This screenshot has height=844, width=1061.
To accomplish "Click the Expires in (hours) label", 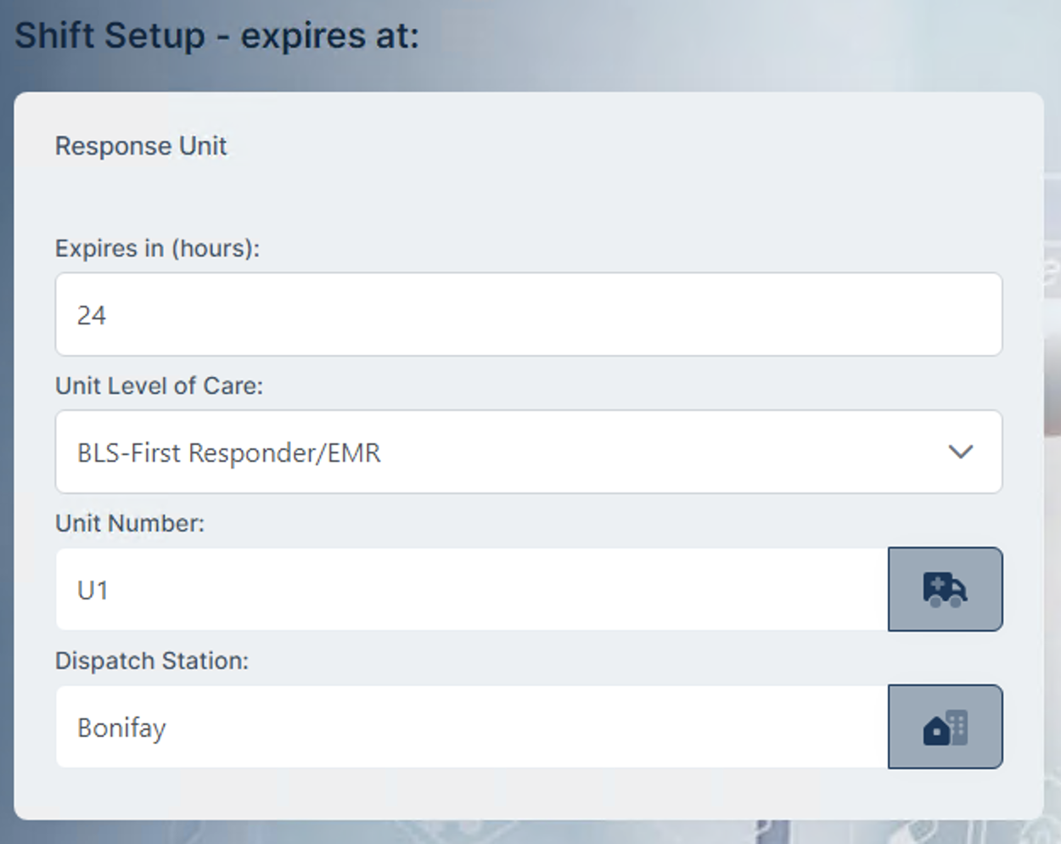I will pyautogui.click(x=157, y=248).
